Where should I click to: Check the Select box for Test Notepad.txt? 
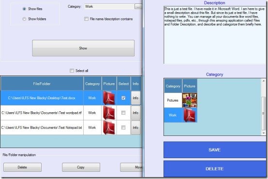(123, 128)
